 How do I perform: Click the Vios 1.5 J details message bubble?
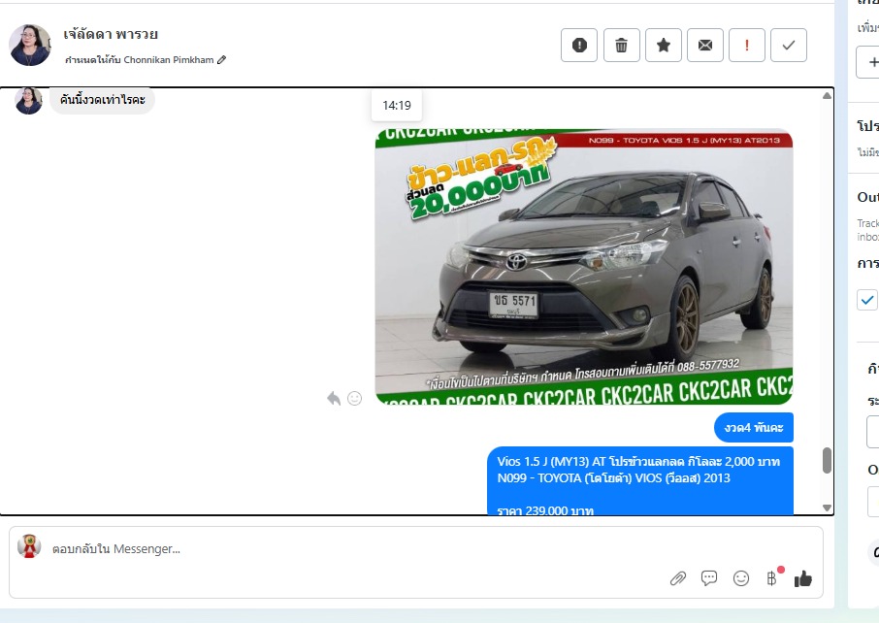click(640, 480)
